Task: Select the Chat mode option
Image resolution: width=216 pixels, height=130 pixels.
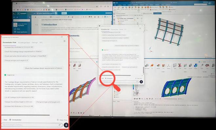Action: [x=5, y=120]
